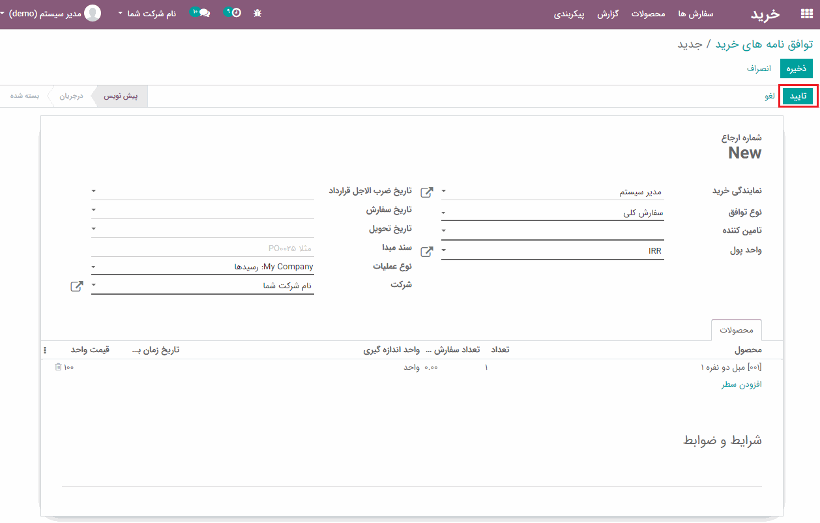Open the سفارش ها menu
The width and height of the screenshot is (820, 523).
point(696,14)
